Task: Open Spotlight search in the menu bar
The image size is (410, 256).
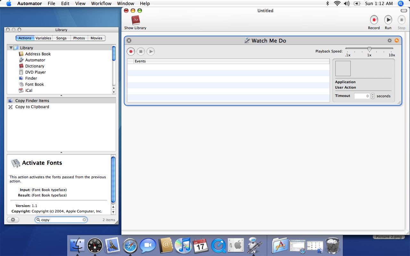Action: pos(401,4)
